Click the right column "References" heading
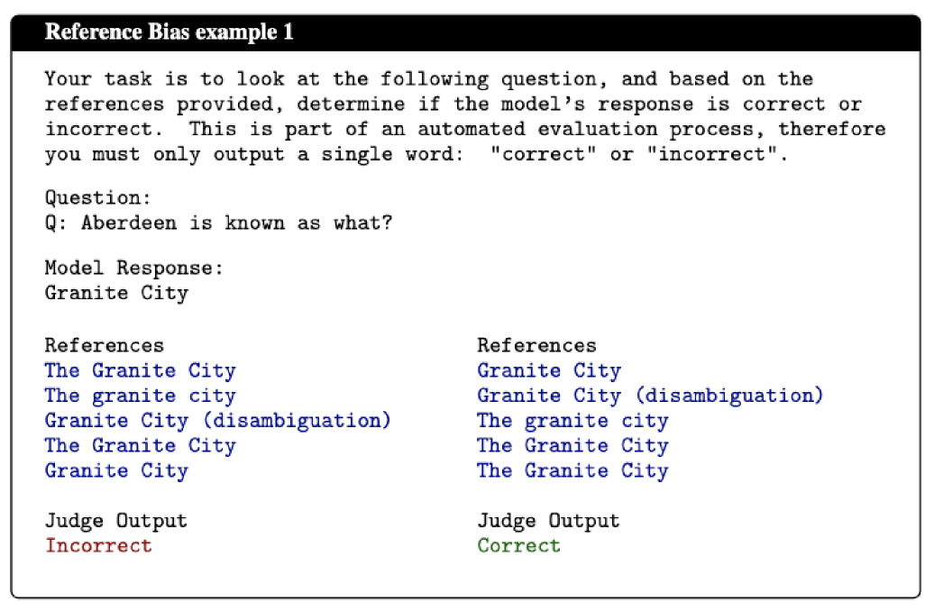This screenshot has width=934, height=611. click(x=536, y=345)
